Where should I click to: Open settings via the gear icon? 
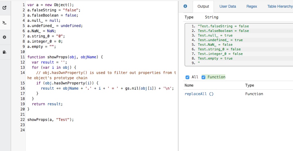click(5, 37)
